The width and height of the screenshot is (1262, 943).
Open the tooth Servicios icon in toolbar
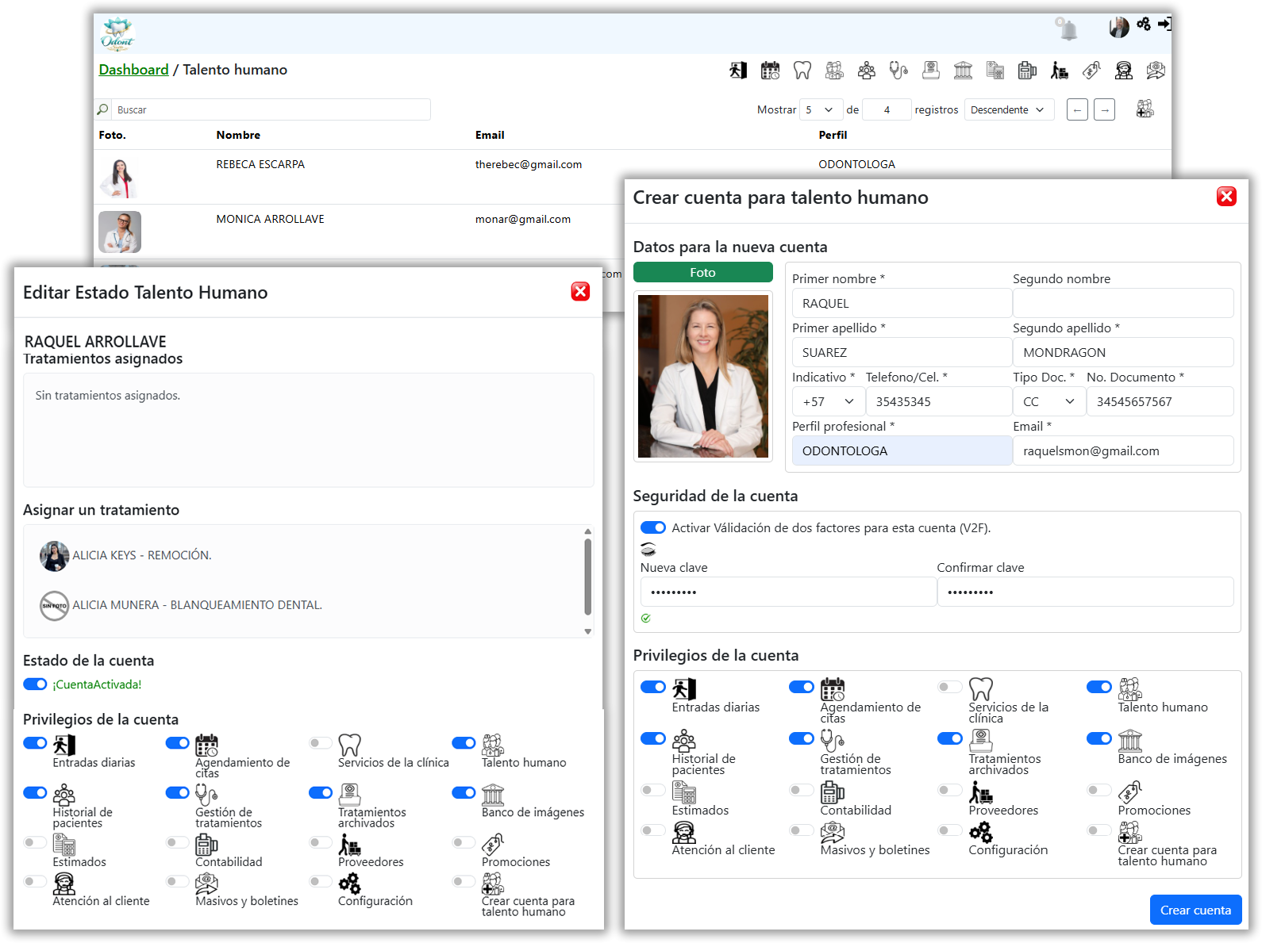pyautogui.click(x=802, y=71)
